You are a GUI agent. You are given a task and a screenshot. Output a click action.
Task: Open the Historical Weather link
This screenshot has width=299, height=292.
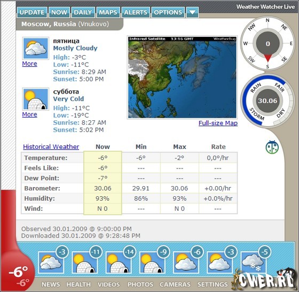[x=51, y=147]
